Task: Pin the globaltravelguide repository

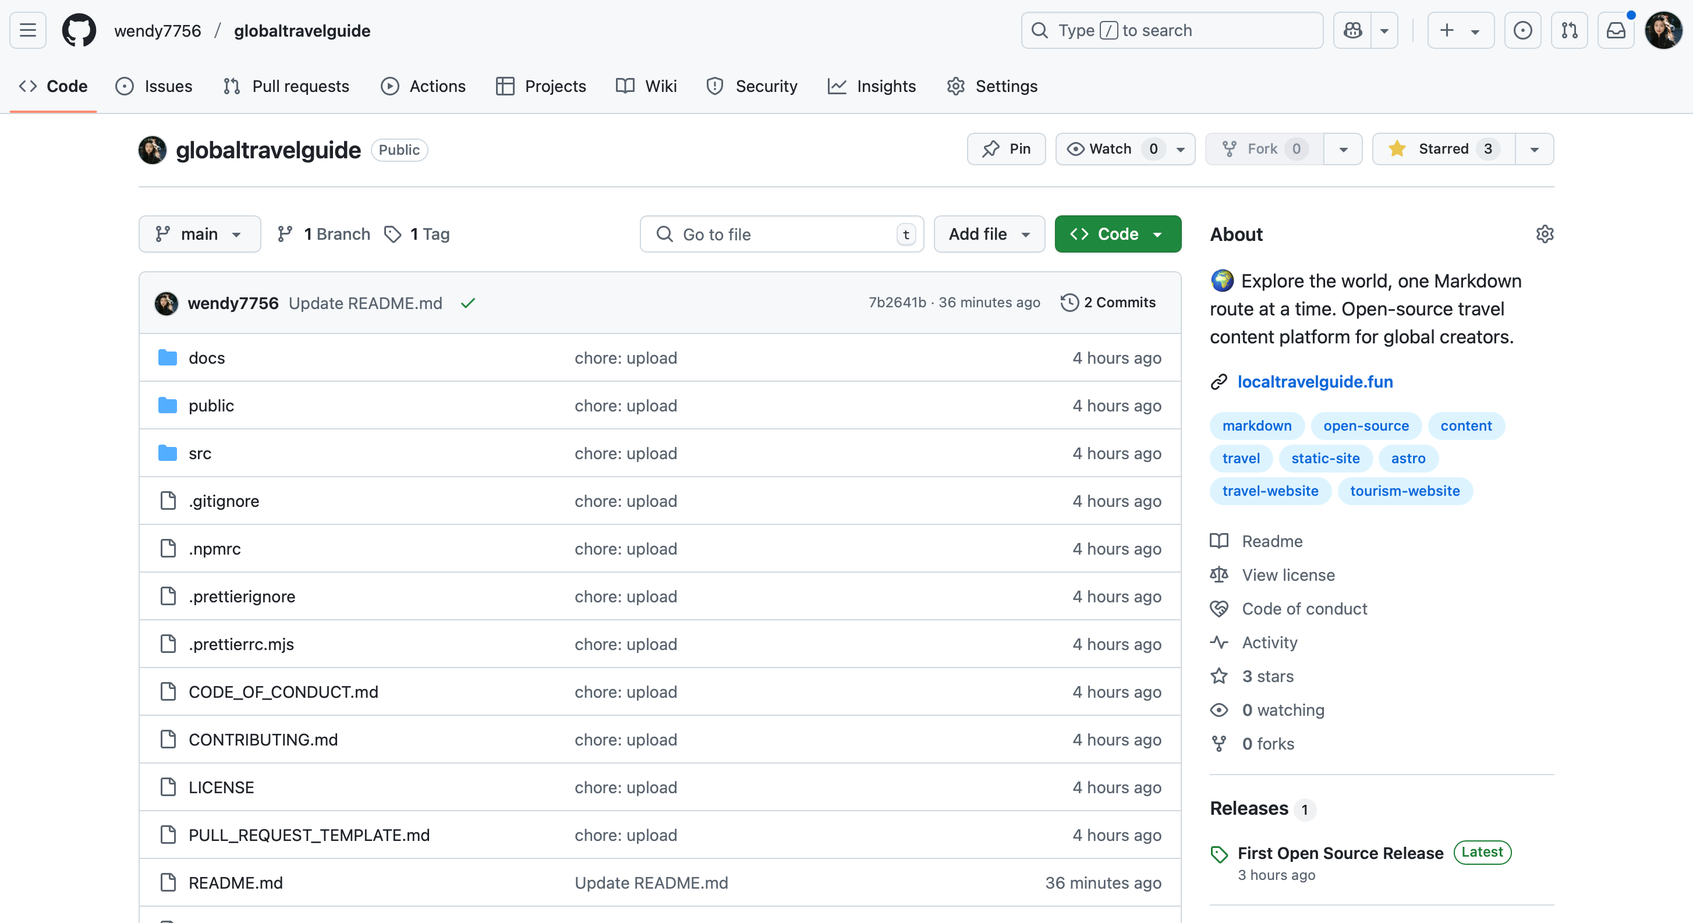Action: [1005, 149]
